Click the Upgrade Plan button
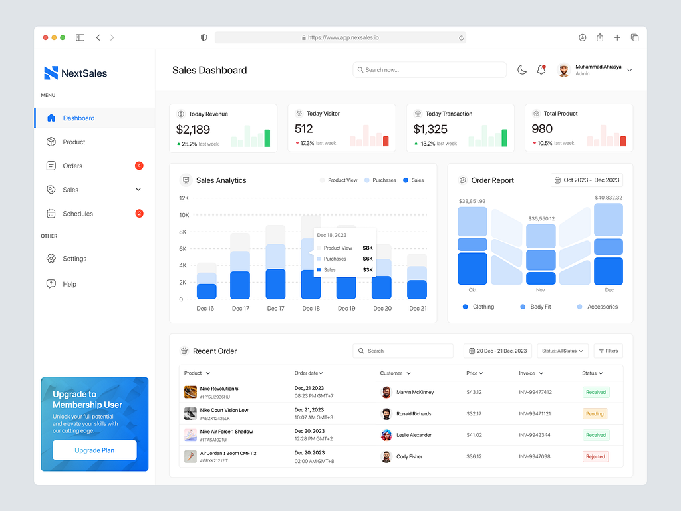 [x=94, y=450]
